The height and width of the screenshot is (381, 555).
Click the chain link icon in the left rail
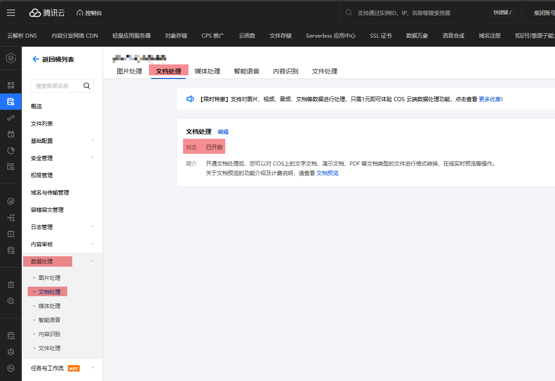tap(10, 118)
